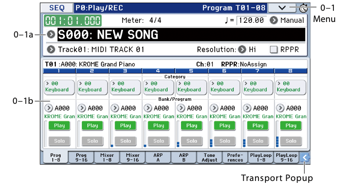Click track 7 level meter bar
349x187 pixels.
click(x=244, y=134)
